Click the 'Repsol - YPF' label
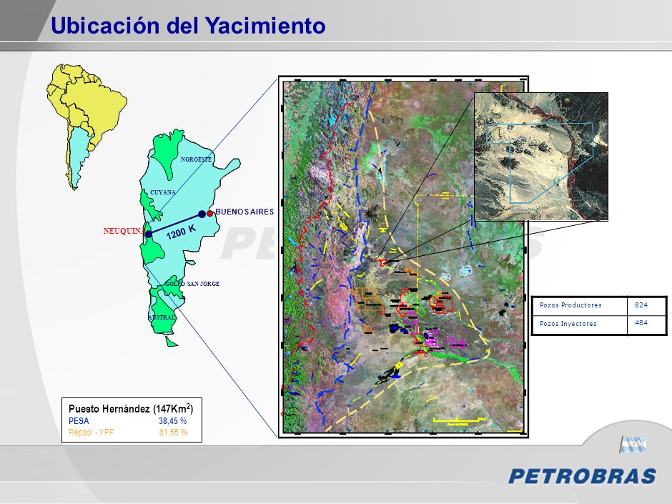The image size is (672, 504). click(92, 433)
